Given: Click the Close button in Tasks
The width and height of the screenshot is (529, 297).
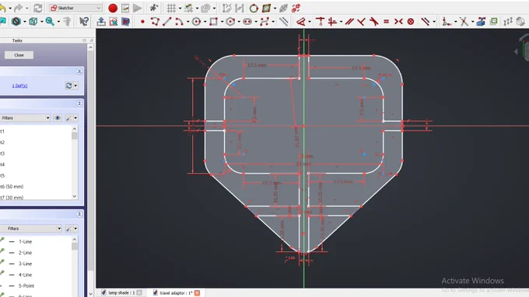Looking at the screenshot, I should 19,55.
